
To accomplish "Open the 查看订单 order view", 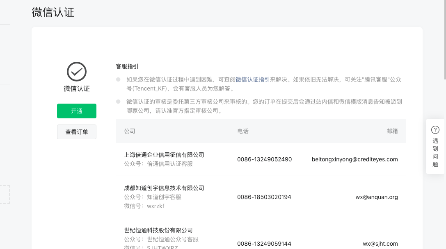I will [x=76, y=132].
